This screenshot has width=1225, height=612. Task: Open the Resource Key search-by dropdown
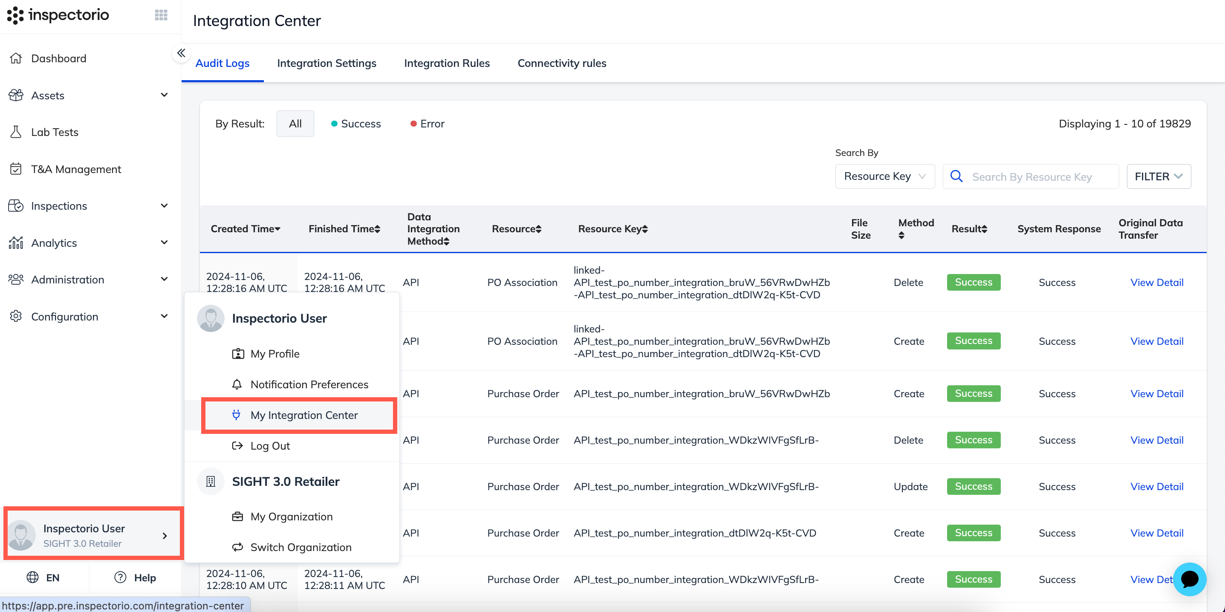885,176
